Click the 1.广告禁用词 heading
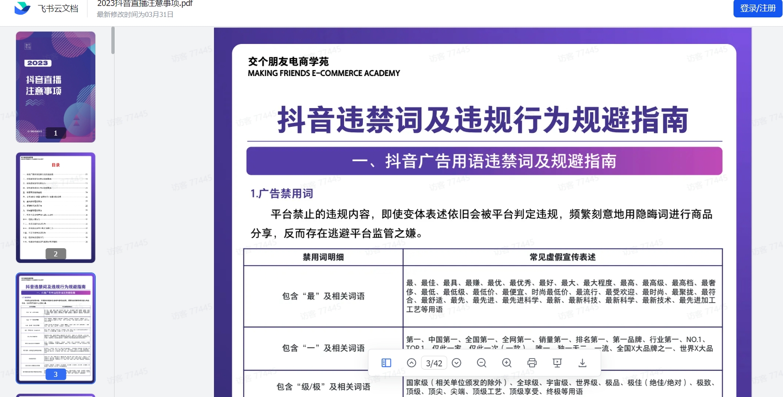 [281, 194]
